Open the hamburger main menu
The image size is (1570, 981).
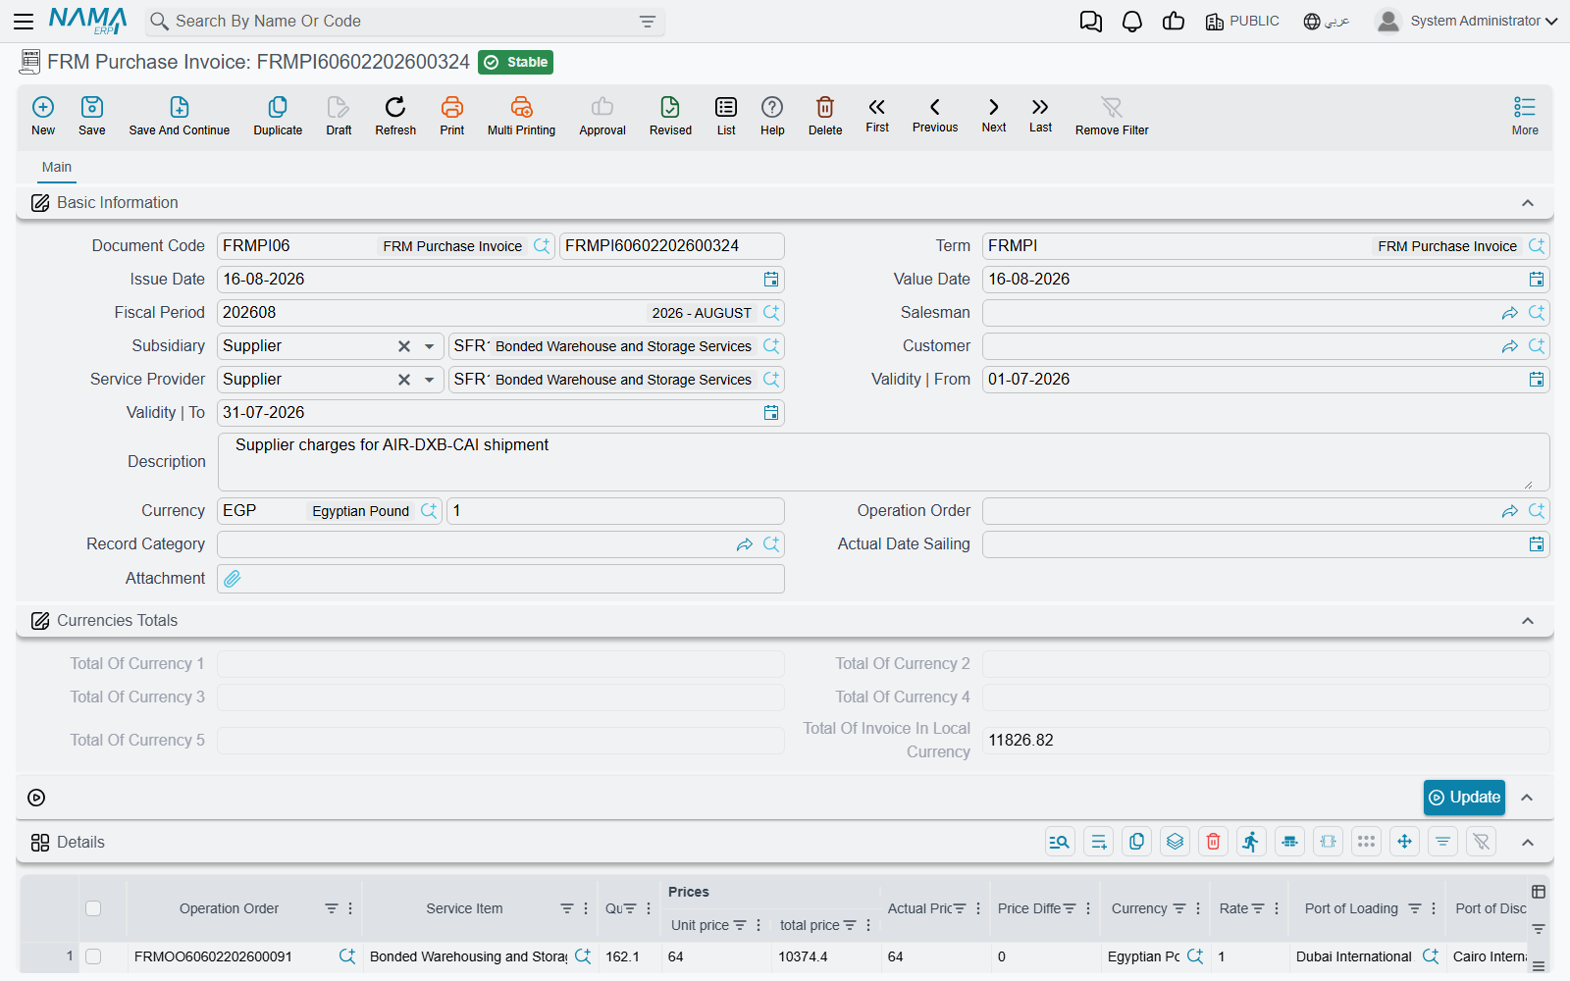tap(24, 21)
